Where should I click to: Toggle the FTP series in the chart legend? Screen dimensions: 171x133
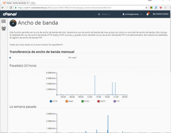point(117,101)
